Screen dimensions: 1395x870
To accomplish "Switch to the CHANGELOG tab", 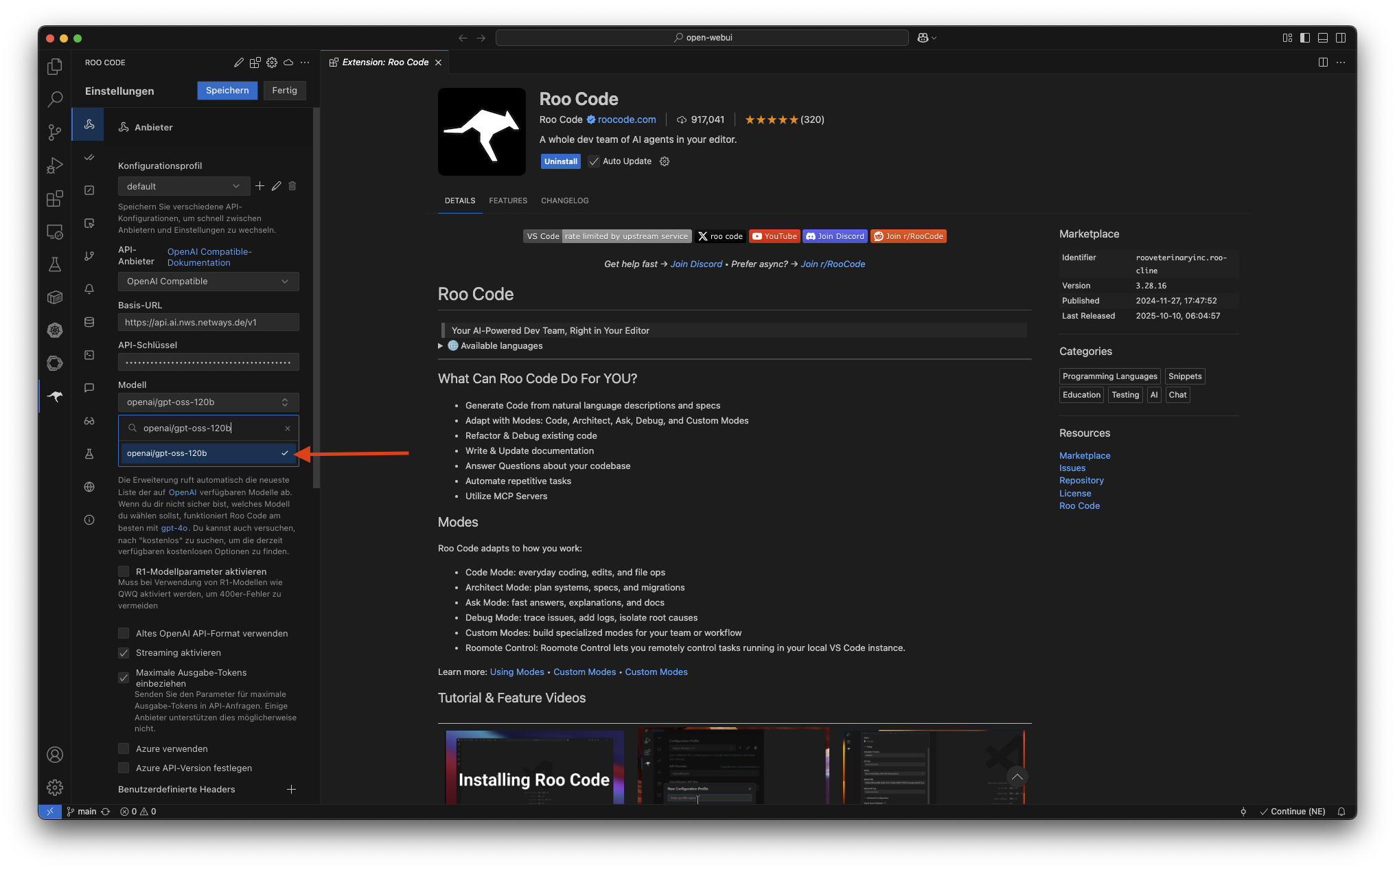I will [565, 201].
